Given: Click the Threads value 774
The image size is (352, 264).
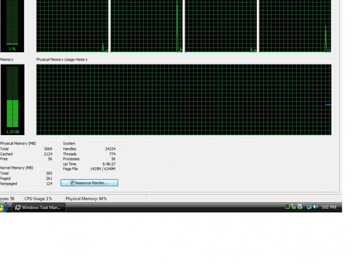Looking at the screenshot, I should (112, 154).
